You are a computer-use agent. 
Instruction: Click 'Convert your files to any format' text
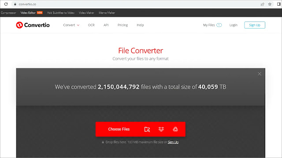(141, 59)
